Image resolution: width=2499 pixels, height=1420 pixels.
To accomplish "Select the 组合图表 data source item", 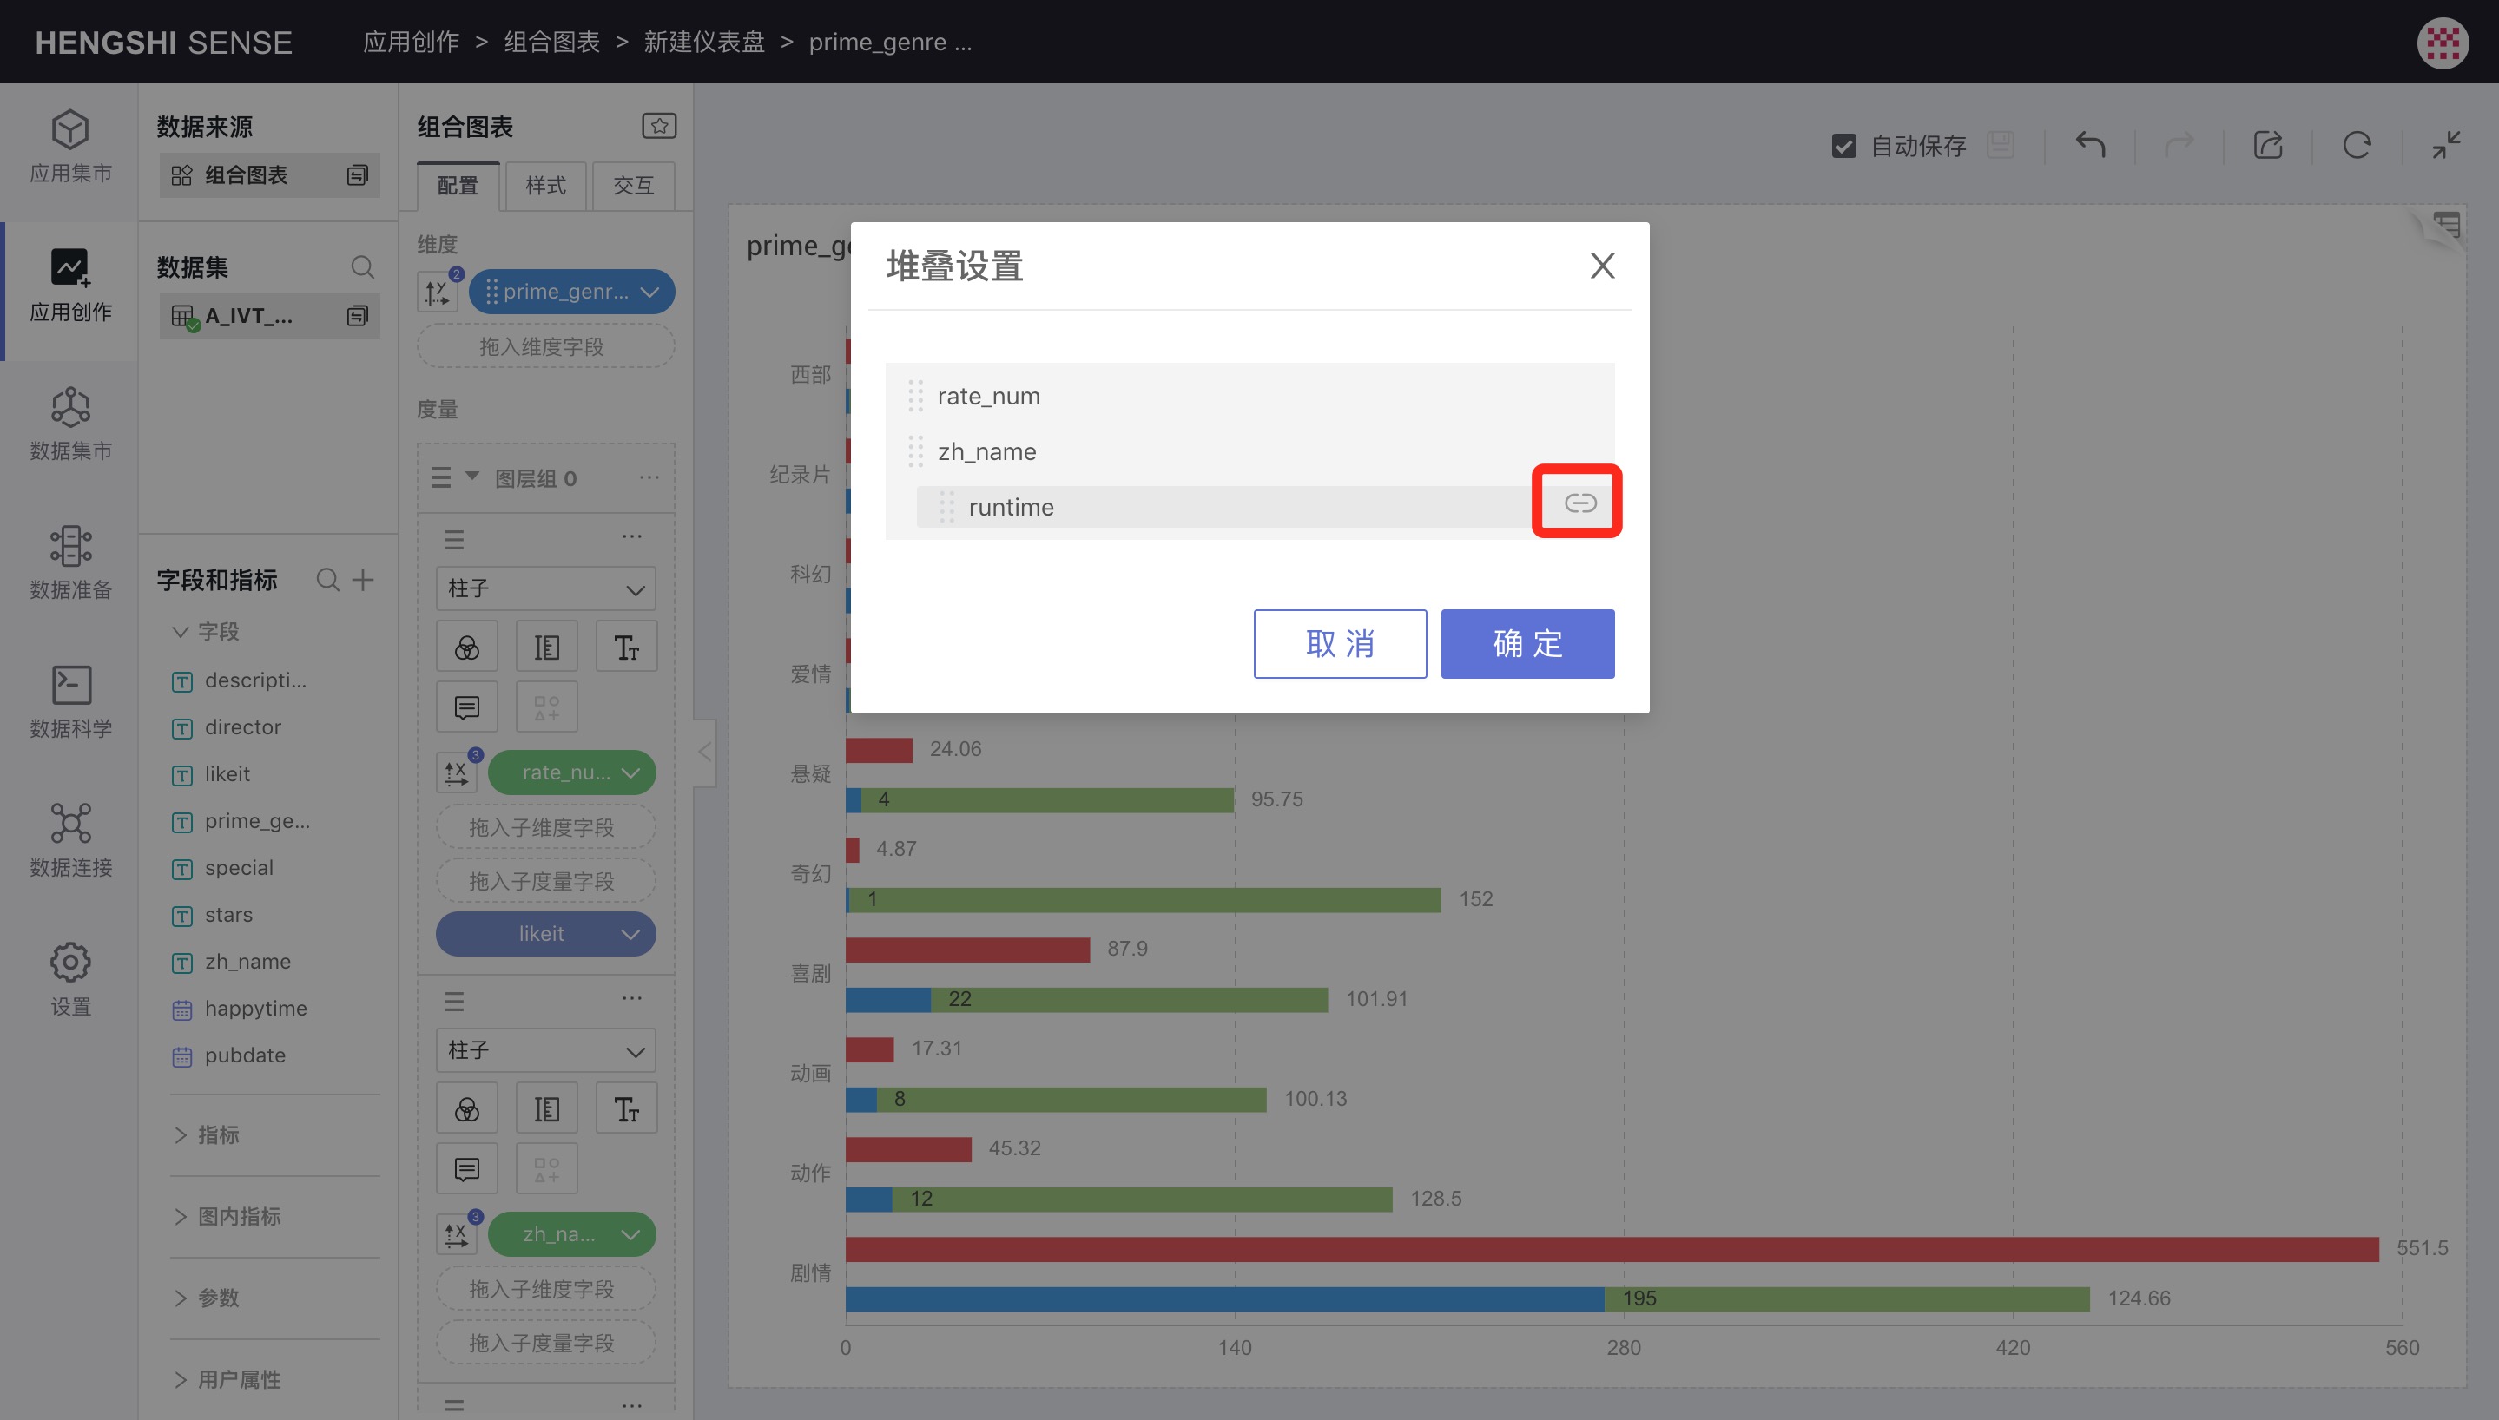I will tap(269, 175).
